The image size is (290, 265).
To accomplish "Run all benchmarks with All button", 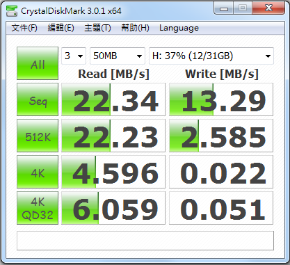I will [x=38, y=63].
